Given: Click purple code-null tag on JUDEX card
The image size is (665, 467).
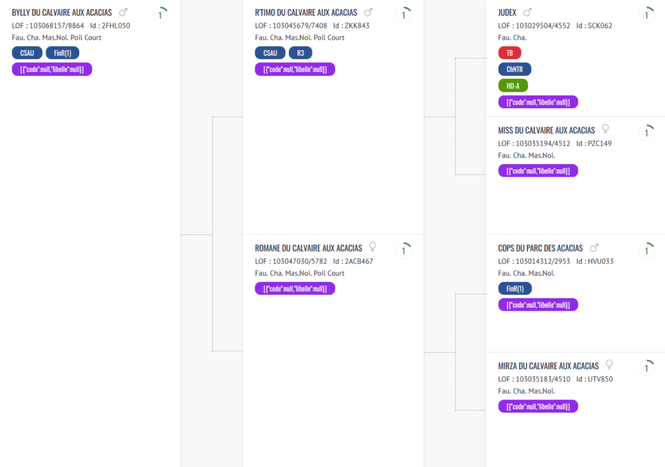Looking at the screenshot, I should pos(538,102).
